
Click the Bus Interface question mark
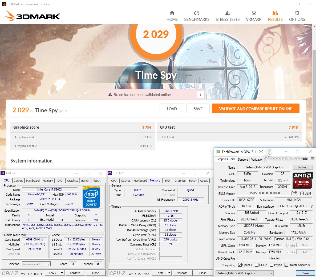(x=312, y=206)
